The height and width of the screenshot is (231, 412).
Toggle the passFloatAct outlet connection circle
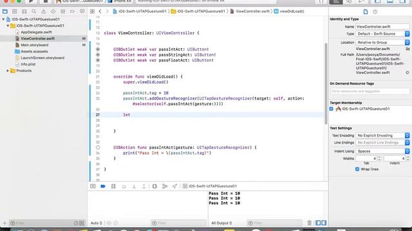point(98,60)
